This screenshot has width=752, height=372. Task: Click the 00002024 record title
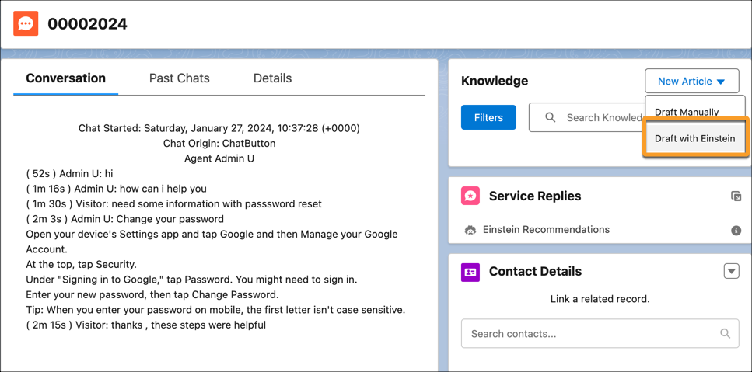[87, 24]
